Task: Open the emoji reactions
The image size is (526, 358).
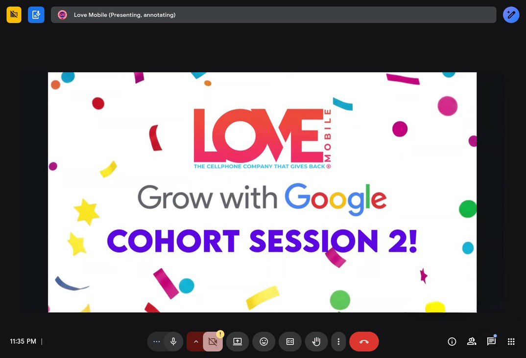Action: 264,341
